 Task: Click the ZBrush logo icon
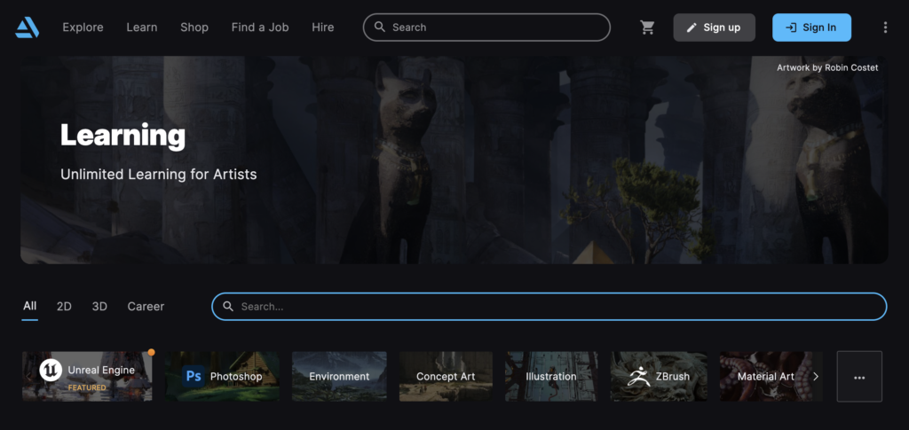click(x=637, y=376)
